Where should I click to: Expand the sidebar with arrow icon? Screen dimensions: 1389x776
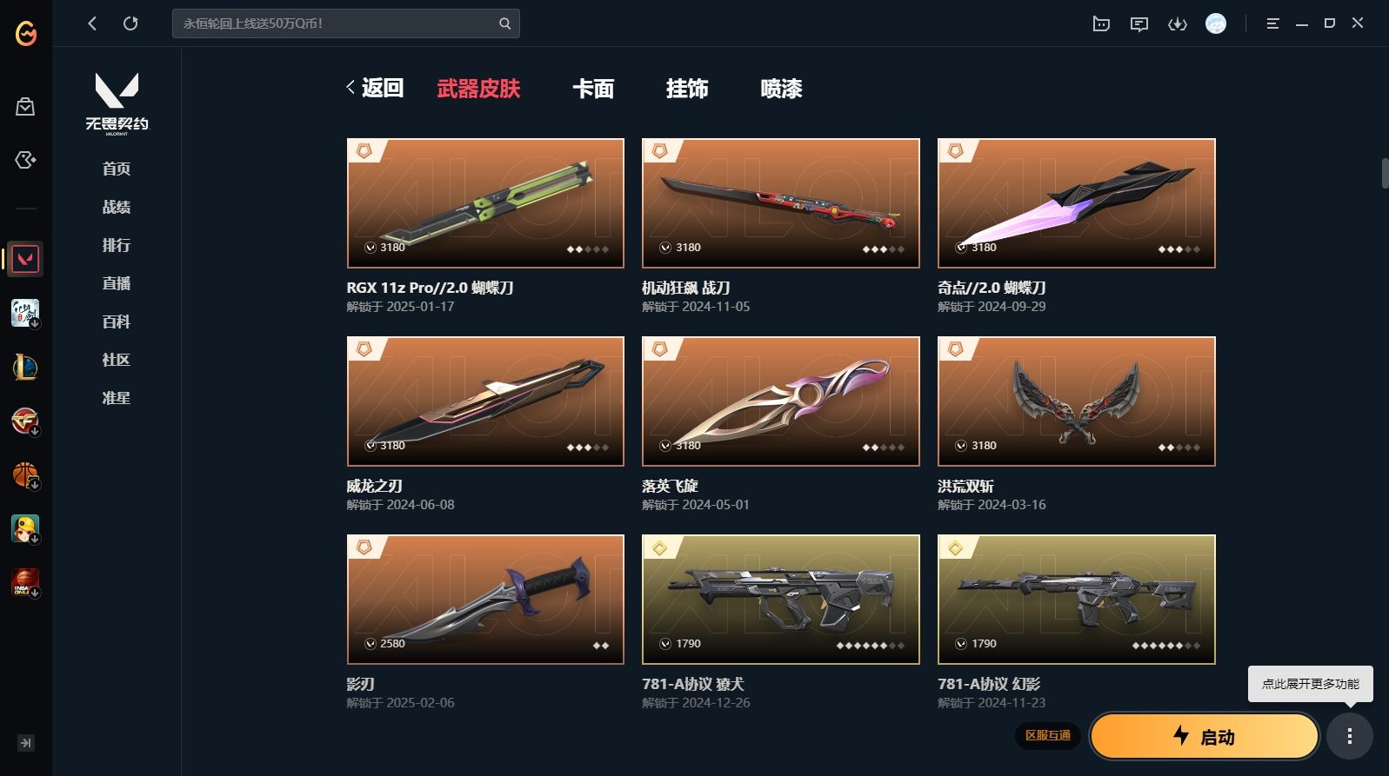26,743
